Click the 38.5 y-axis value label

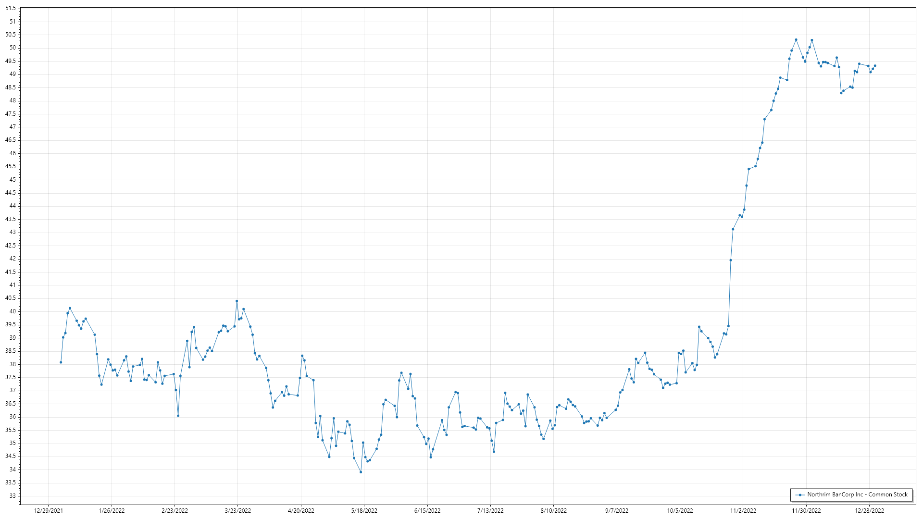[11, 351]
